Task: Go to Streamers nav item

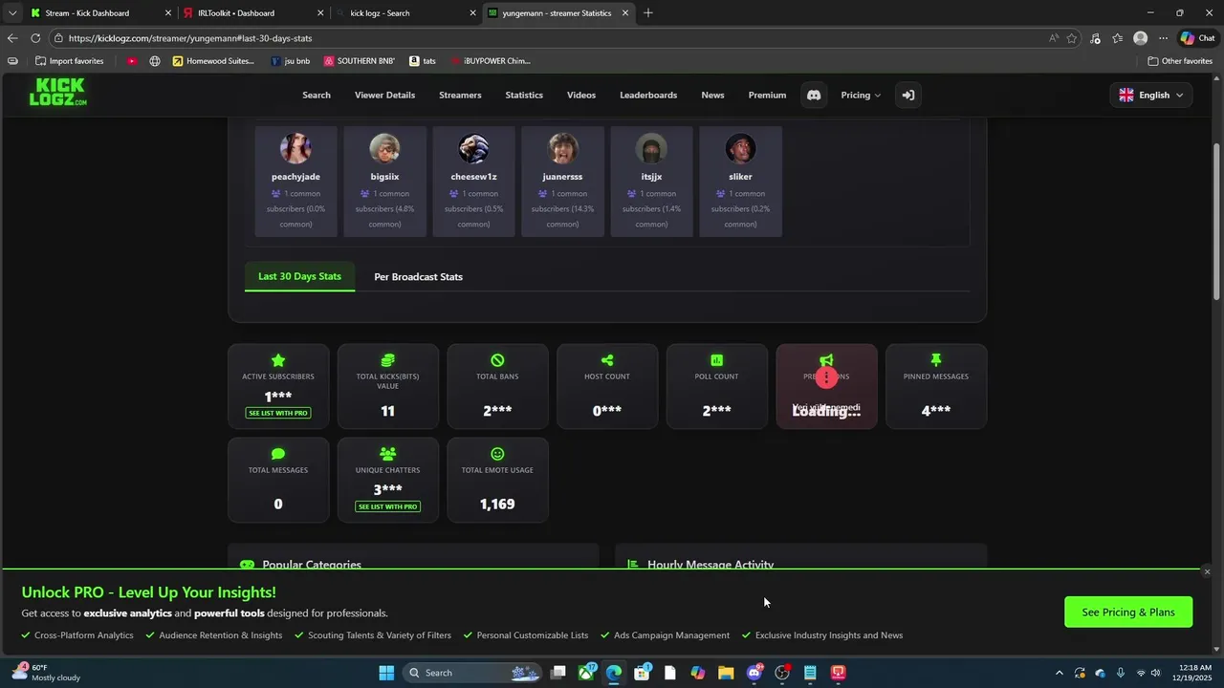Action: click(x=460, y=96)
